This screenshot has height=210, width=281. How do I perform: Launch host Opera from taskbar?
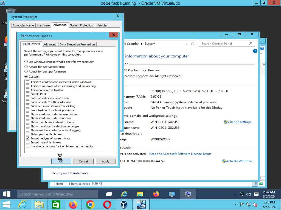pyautogui.click(x=107, y=205)
